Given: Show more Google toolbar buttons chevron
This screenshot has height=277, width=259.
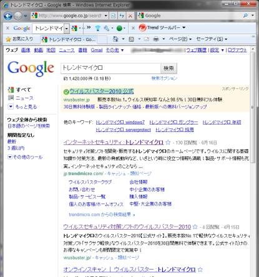Looking at the screenshot, I should [x=89, y=27].
